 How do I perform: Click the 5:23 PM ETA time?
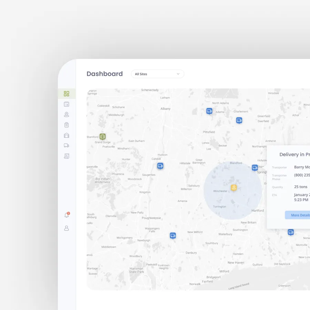point(301,200)
